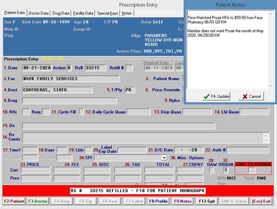Click the red X Cancel button

tap(251, 96)
